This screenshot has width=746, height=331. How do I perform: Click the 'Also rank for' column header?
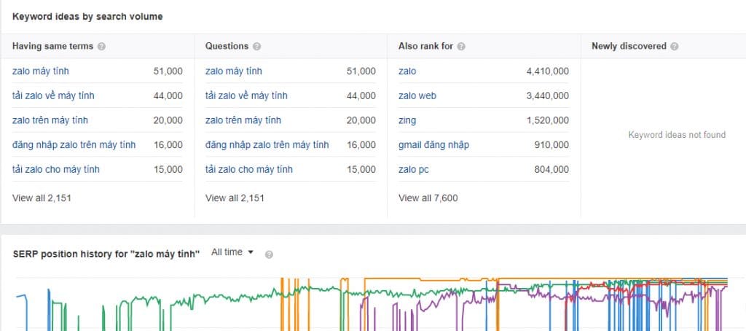[x=425, y=46]
